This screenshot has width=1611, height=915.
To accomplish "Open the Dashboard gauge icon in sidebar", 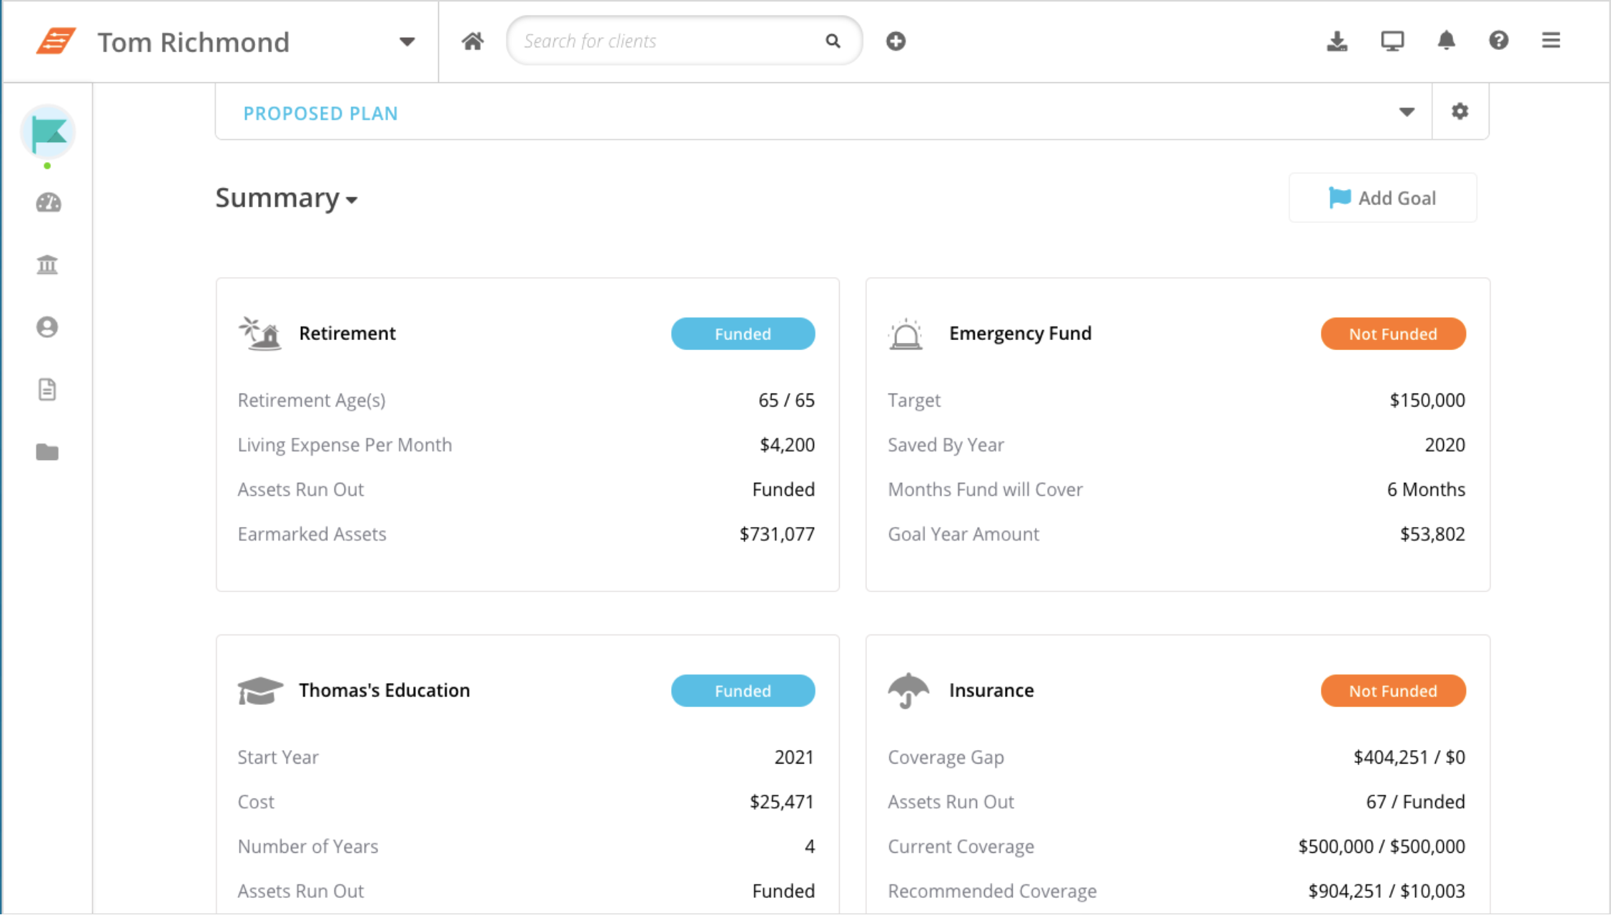I will tap(47, 203).
